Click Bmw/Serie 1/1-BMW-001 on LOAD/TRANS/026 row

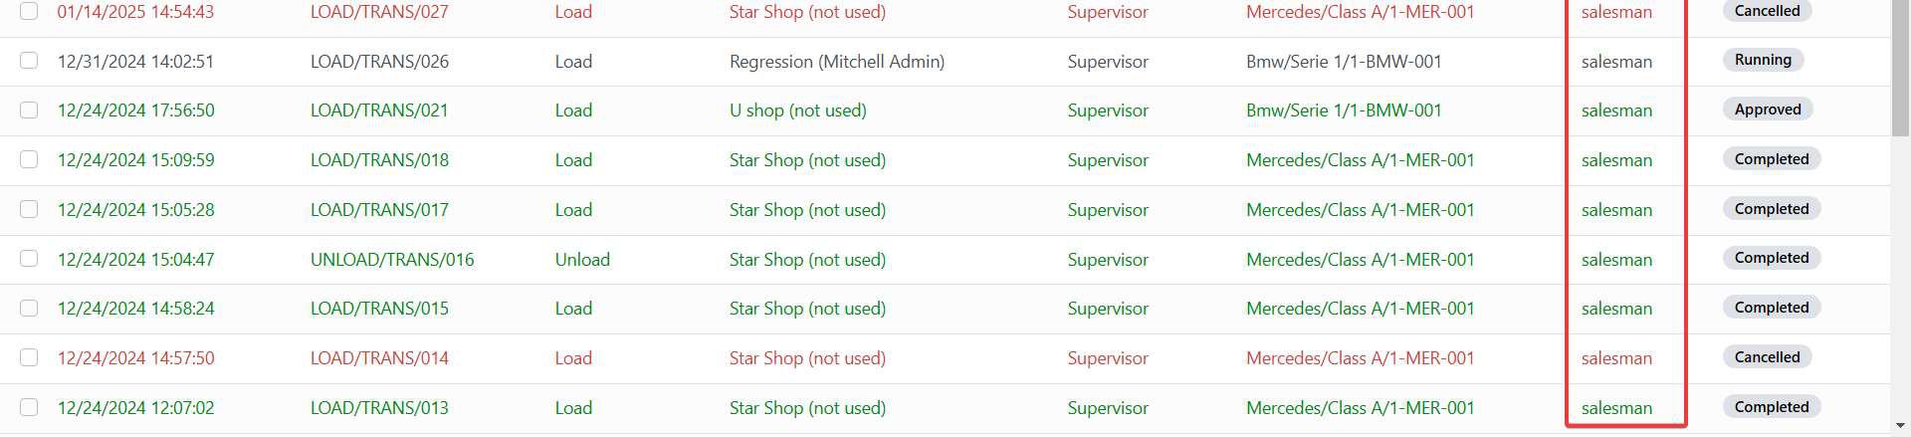click(1343, 62)
